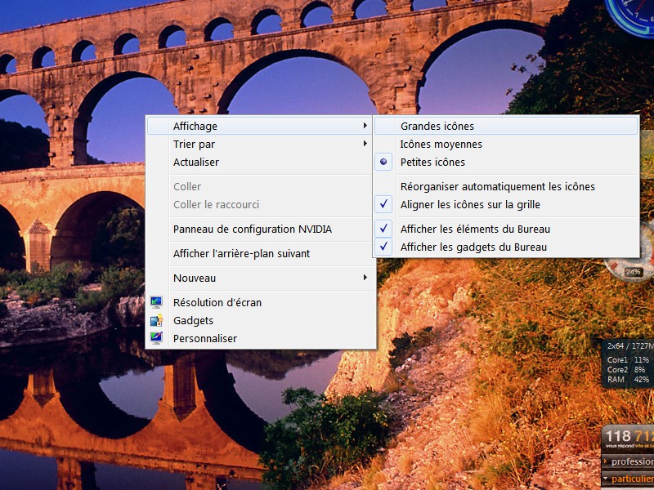
Task: Disable Afficher les gadgets du Bureau
Action: coord(473,247)
